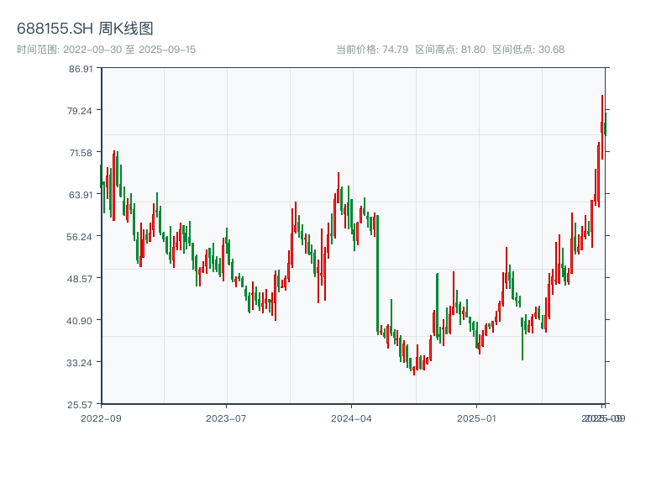Image resolution: width=672 pixels, height=504 pixels.
Task: Click y-axis value 63.91
Action: 81,195
